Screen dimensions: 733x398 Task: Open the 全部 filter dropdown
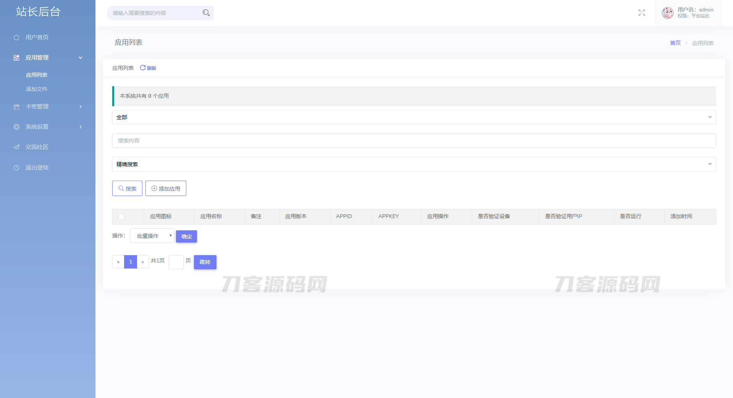[x=414, y=117]
